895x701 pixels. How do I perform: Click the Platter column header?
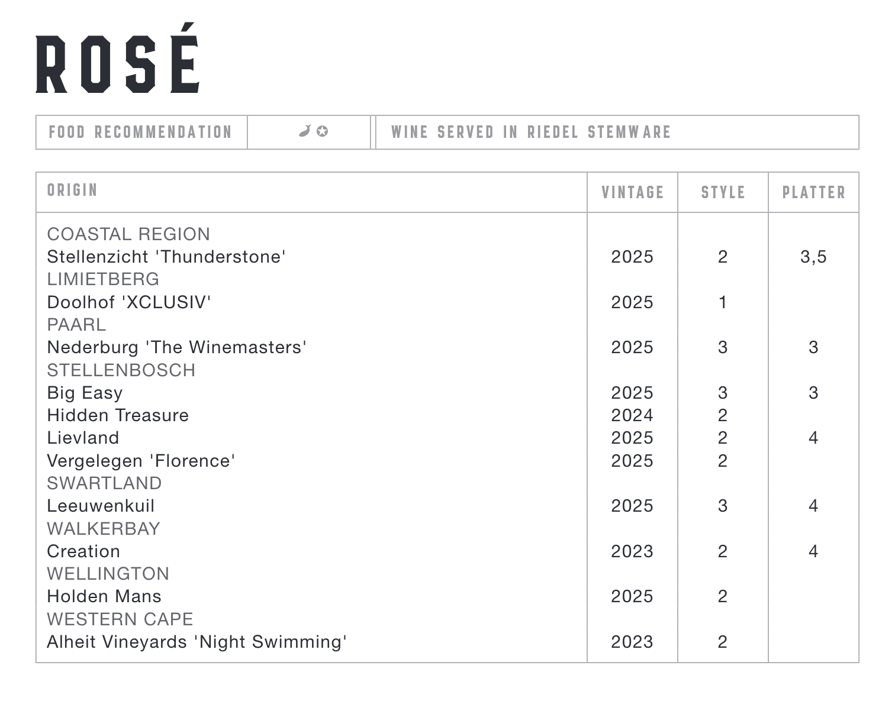pyautogui.click(x=814, y=193)
